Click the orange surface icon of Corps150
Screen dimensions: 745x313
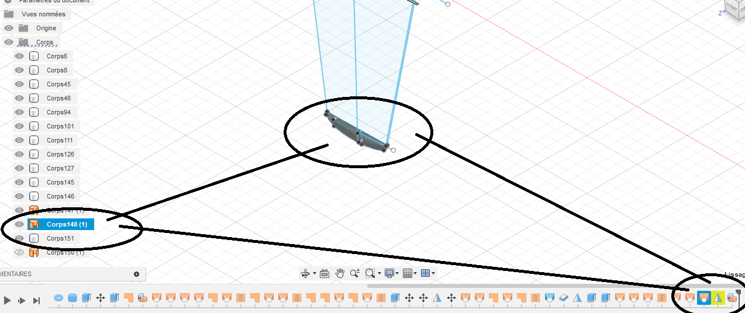pyautogui.click(x=34, y=252)
